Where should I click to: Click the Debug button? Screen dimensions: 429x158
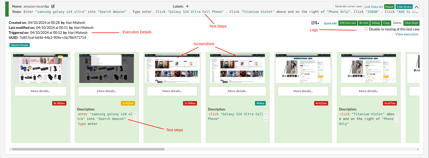coord(376,23)
